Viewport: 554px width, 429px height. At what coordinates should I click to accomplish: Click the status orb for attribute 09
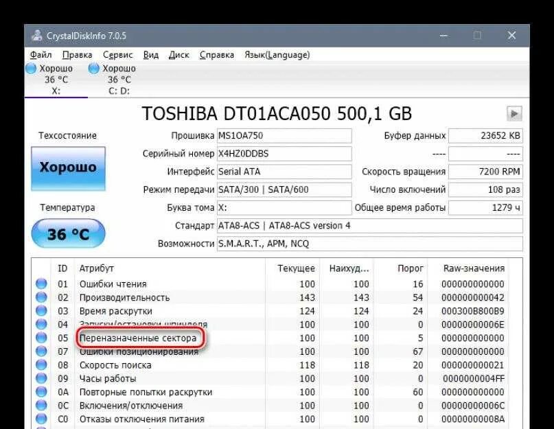click(41, 378)
